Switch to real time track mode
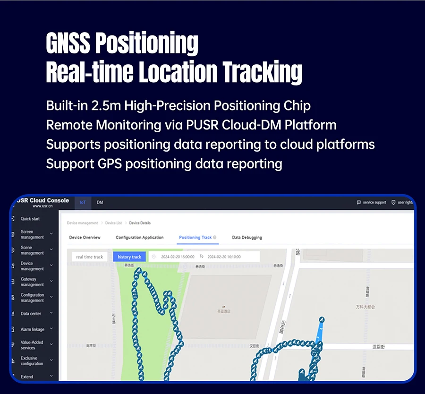Image resolution: width=425 pixels, height=394 pixels. tap(89, 257)
